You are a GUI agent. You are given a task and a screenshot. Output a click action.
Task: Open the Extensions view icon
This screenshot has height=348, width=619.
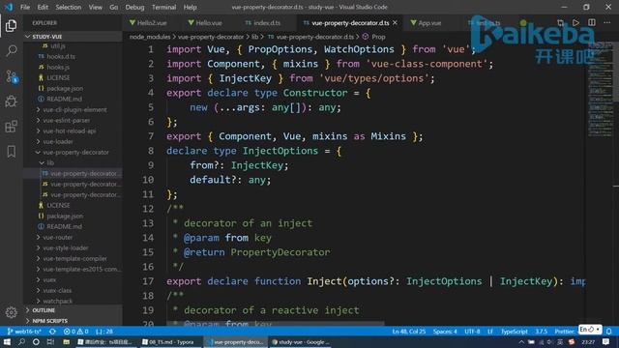(x=11, y=127)
